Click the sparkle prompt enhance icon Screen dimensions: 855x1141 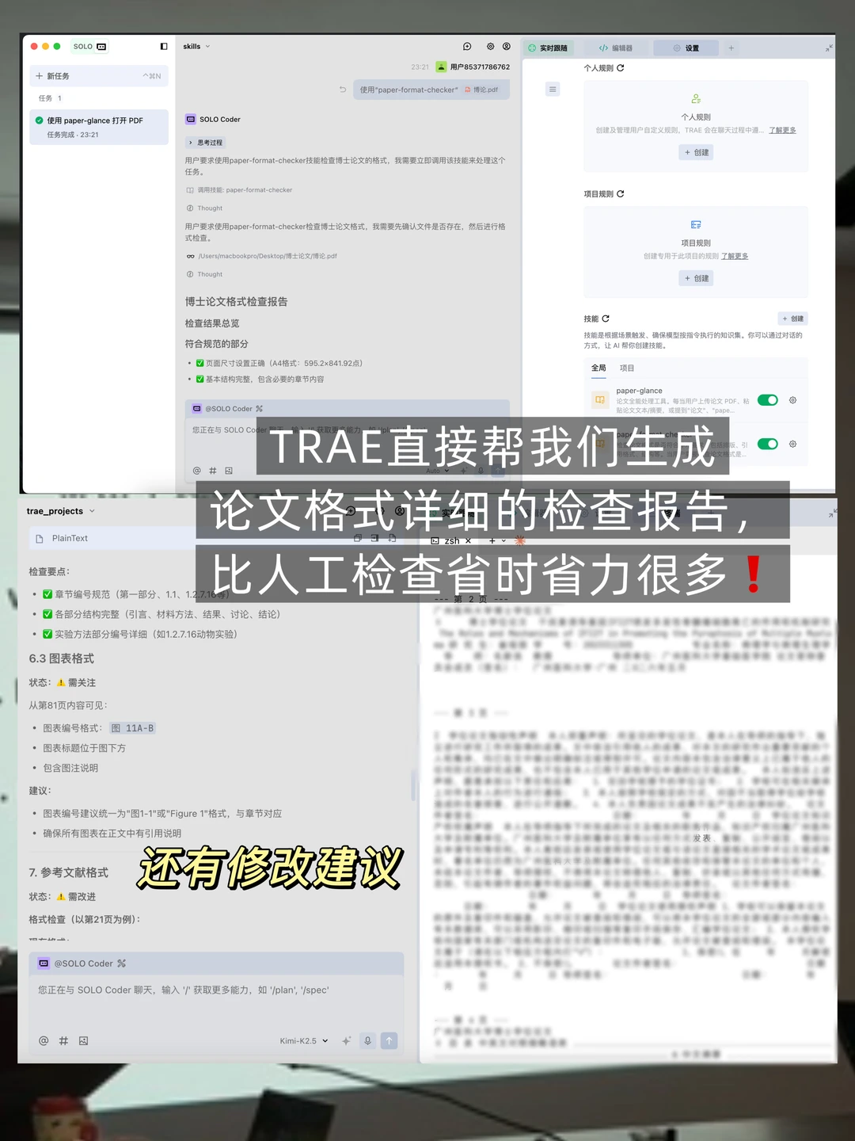coord(346,1041)
